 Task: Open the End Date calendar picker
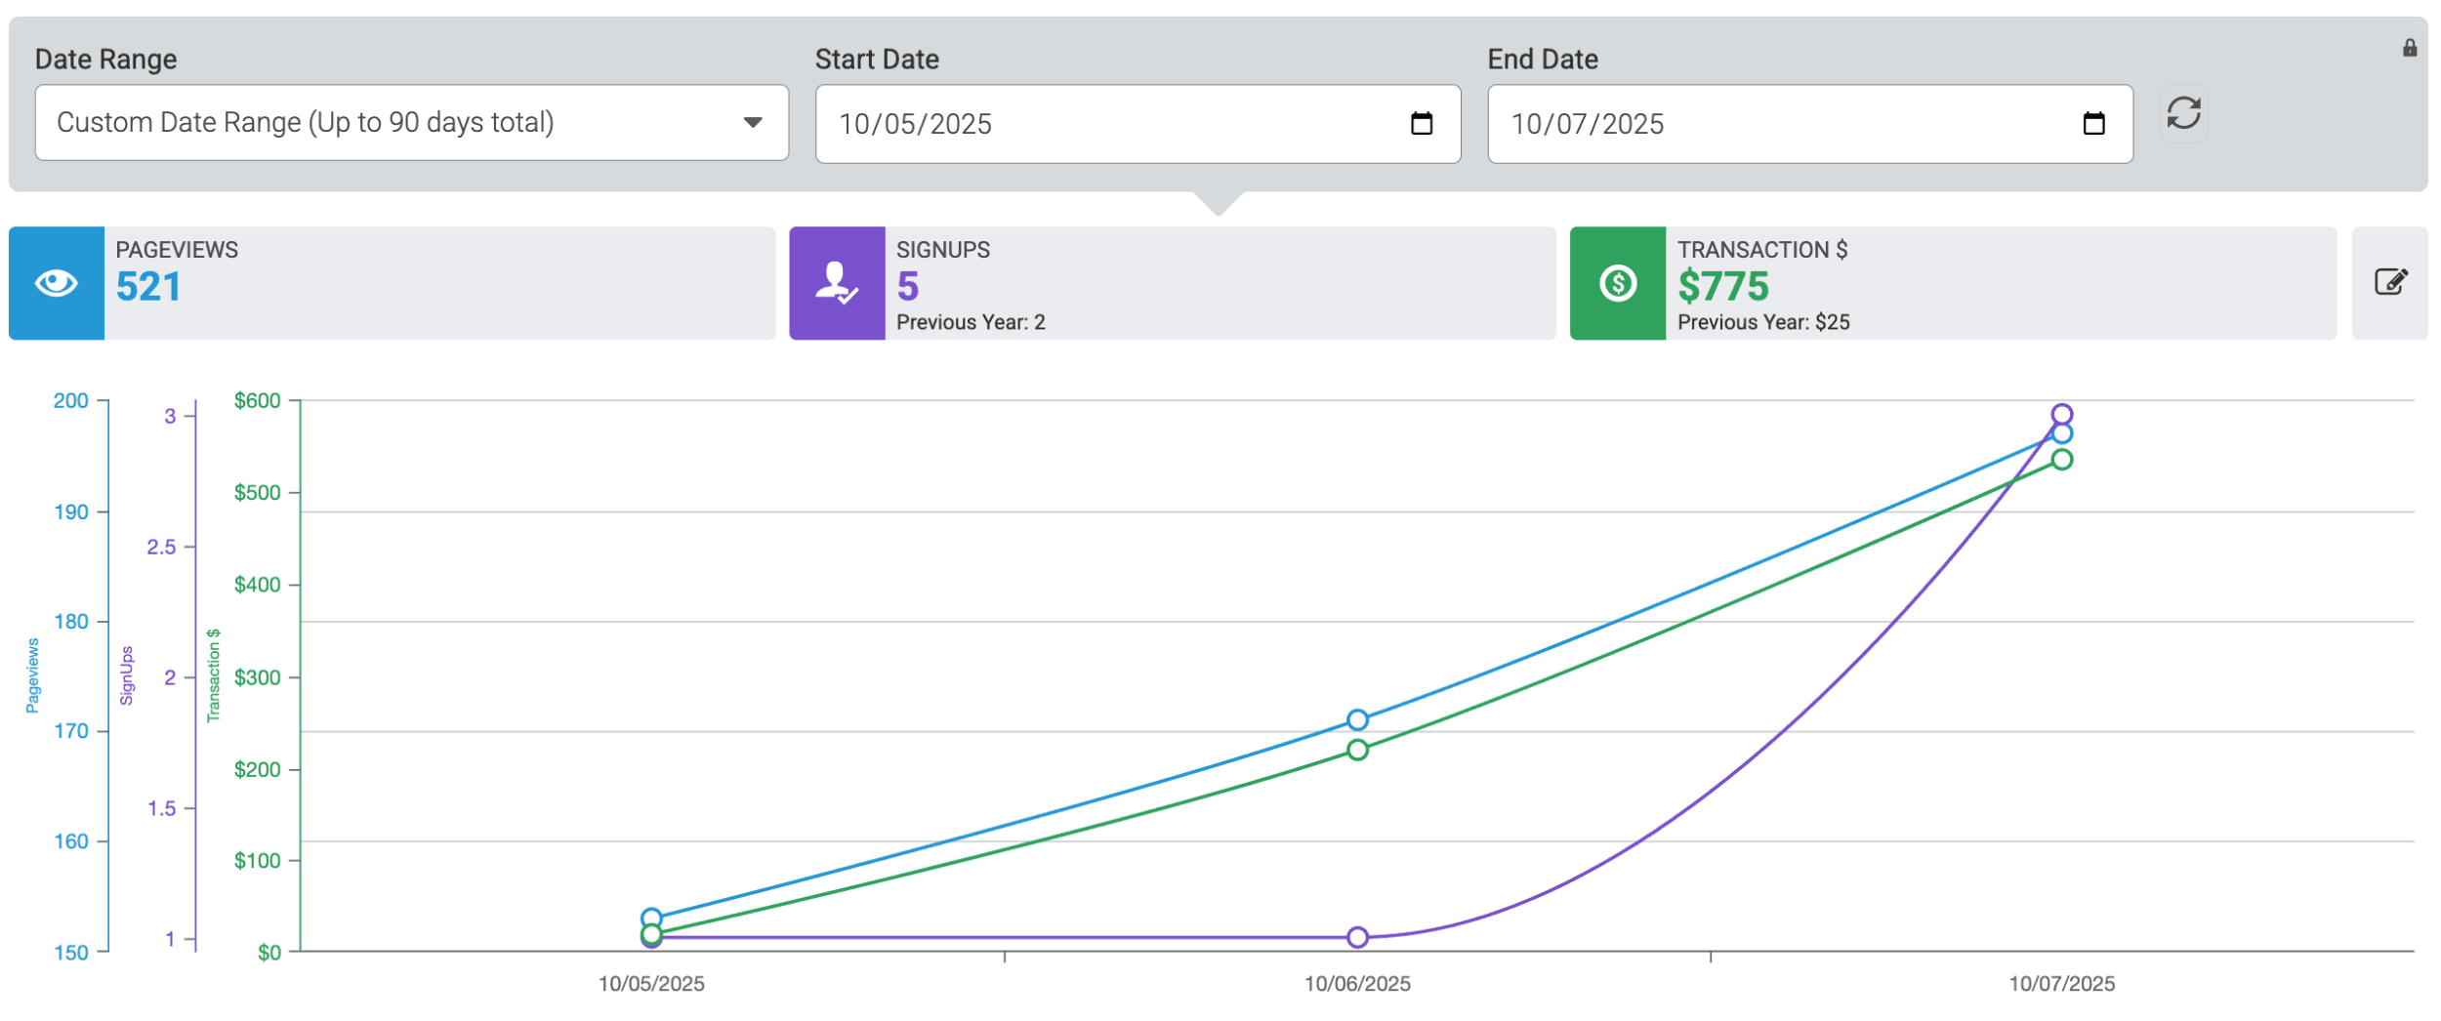pos(2092,123)
